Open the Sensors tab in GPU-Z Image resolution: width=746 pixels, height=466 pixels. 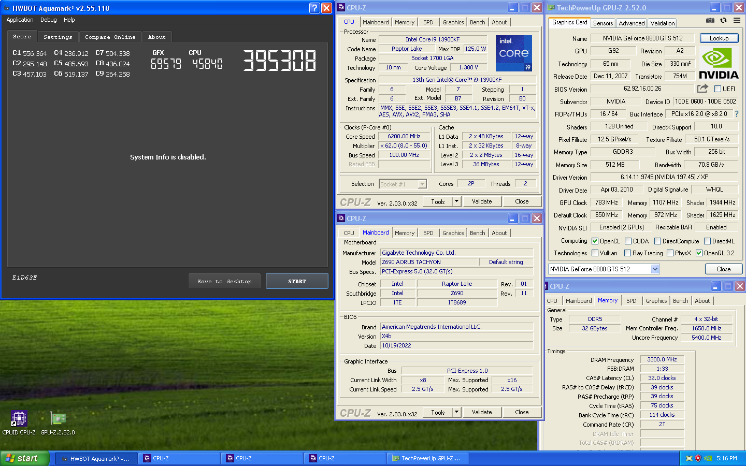603,23
